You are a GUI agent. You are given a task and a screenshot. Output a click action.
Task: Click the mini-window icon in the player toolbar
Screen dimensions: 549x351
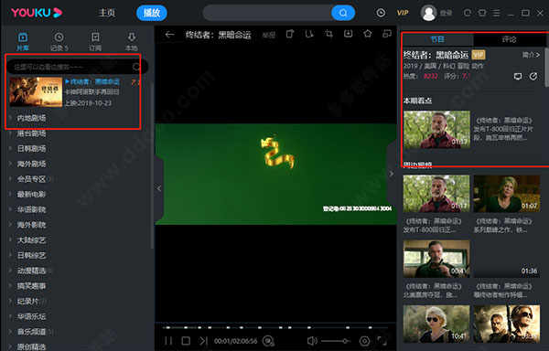pyautogui.click(x=387, y=34)
